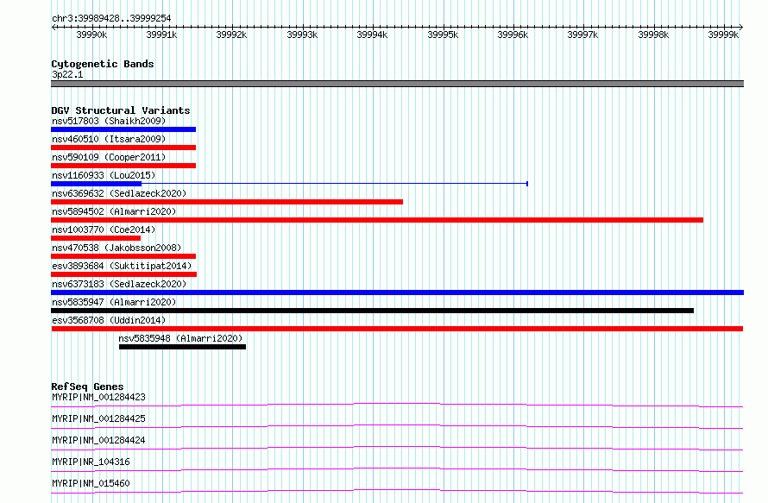Screen dimensions: 768x503
Task: Click the Cytogenetic Bands track title
Action: coord(103,64)
